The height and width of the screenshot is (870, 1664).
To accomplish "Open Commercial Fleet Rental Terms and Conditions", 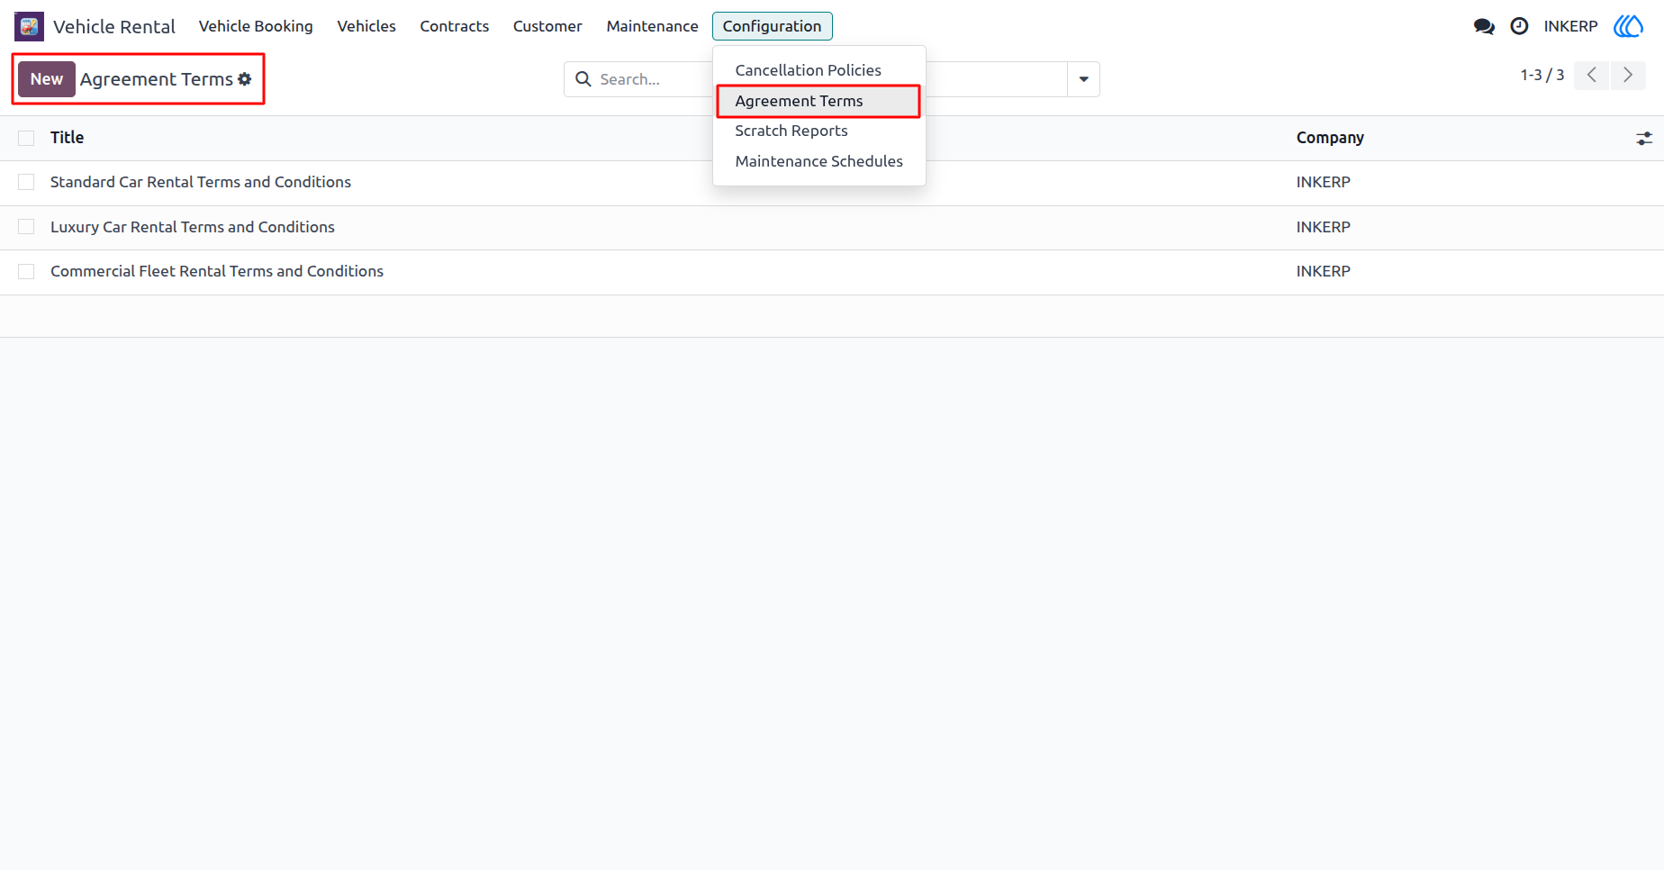I will tap(217, 271).
